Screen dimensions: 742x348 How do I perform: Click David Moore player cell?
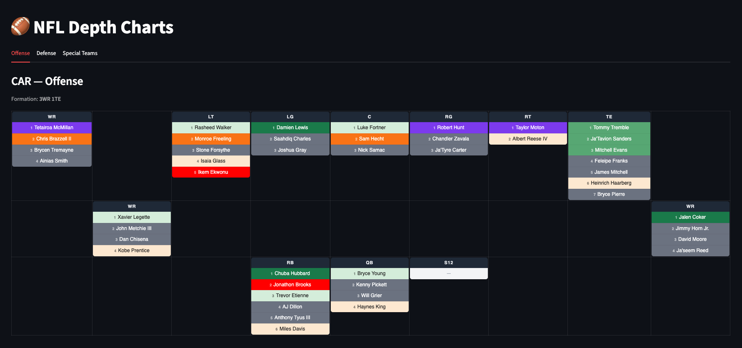690,239
